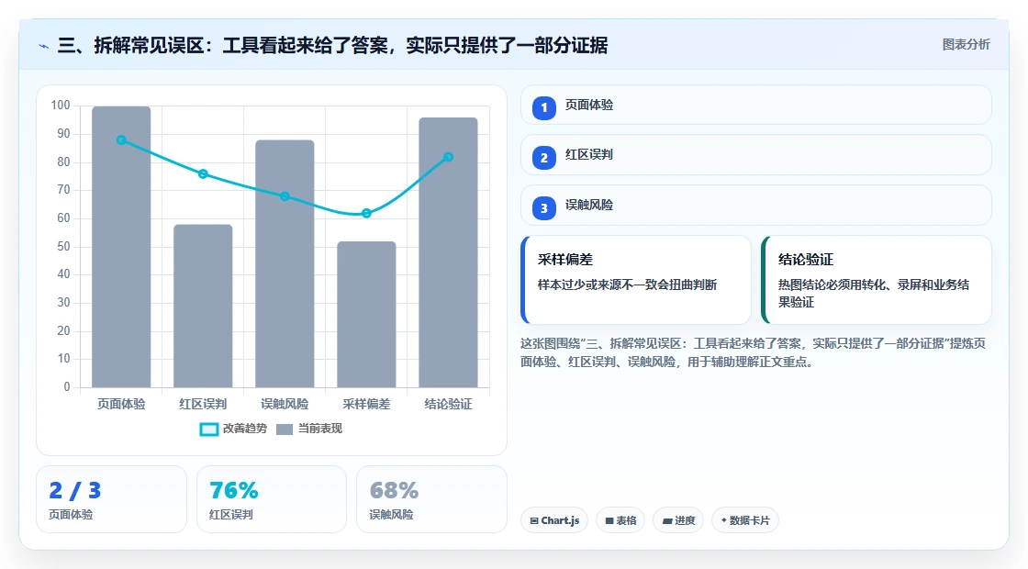Open the 结论验证 card
1028x569 pixels.
pos(877,280)
